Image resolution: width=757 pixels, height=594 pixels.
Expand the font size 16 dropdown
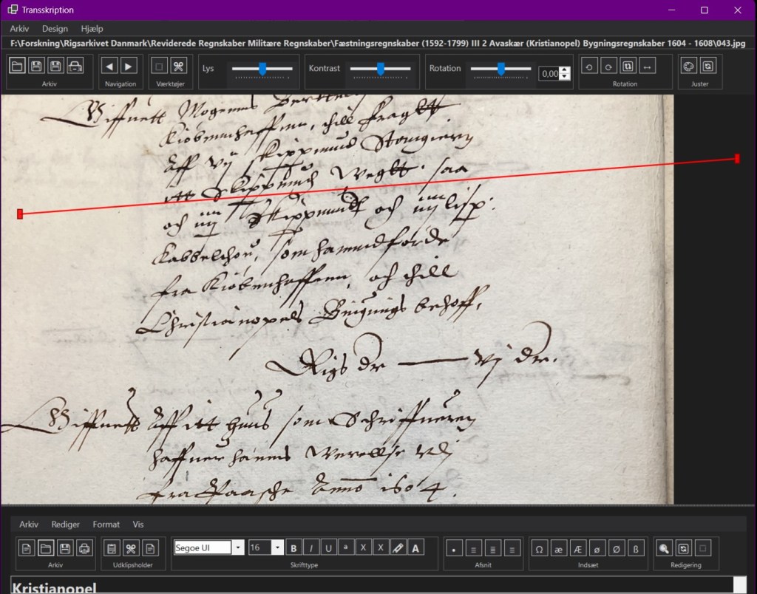277,547
